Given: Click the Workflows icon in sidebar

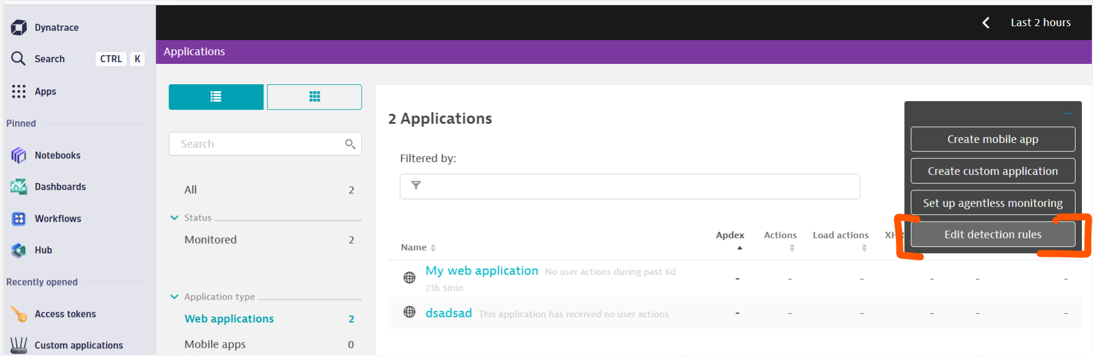Looking at the screenshot, I should click(x=19, y=218).
